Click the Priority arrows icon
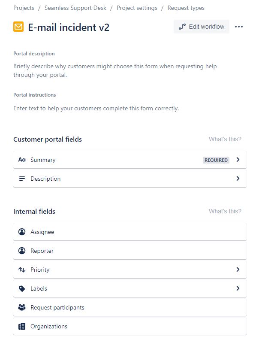Viewport: 271px width, 358px height. [22, 269]
